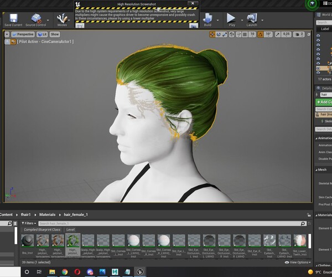Image resolution: width=332 pixels, height=277 pixels.
Task: Click the Launch gamepad icon
Action: click(252, 18)
